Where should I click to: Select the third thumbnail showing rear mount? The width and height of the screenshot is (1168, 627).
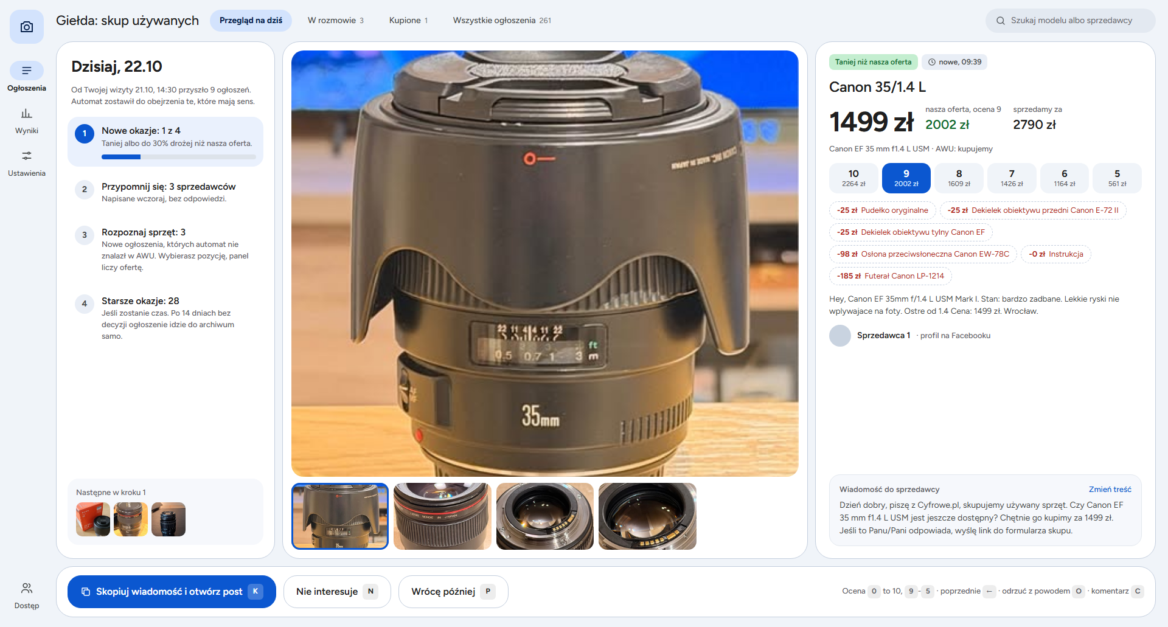pos(545,516)
